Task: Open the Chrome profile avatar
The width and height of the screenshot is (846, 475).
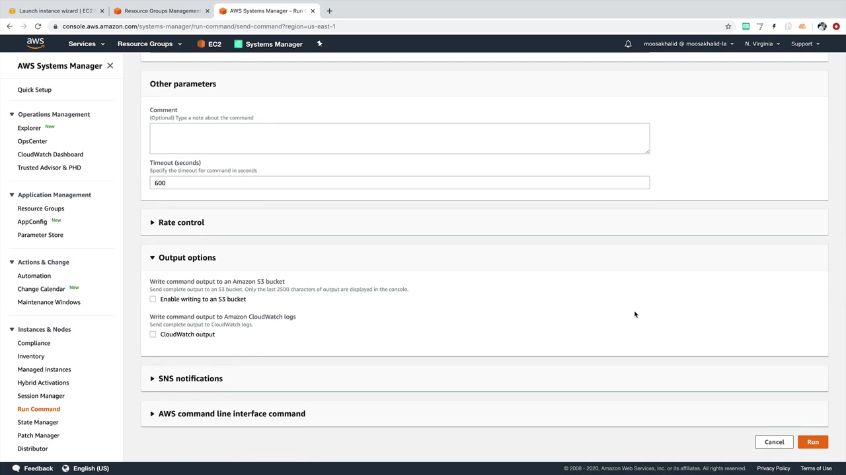Action: pyautogui.click(x=822, y=26)
